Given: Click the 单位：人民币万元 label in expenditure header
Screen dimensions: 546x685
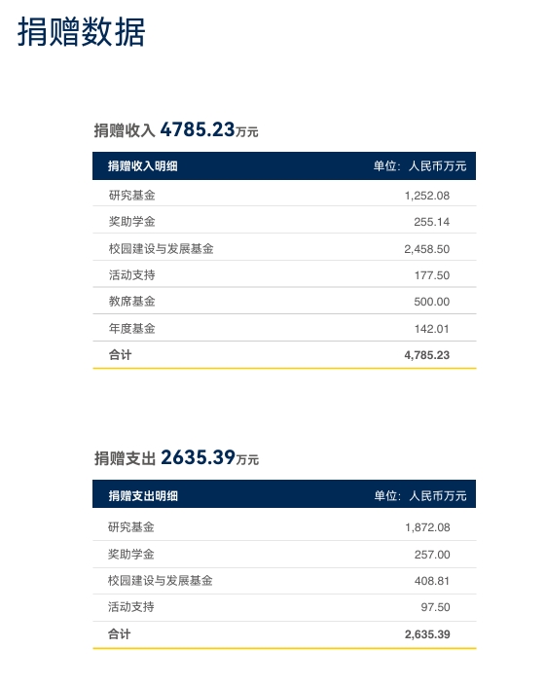Looking at the screenshot, I should (x=420, y=496).
